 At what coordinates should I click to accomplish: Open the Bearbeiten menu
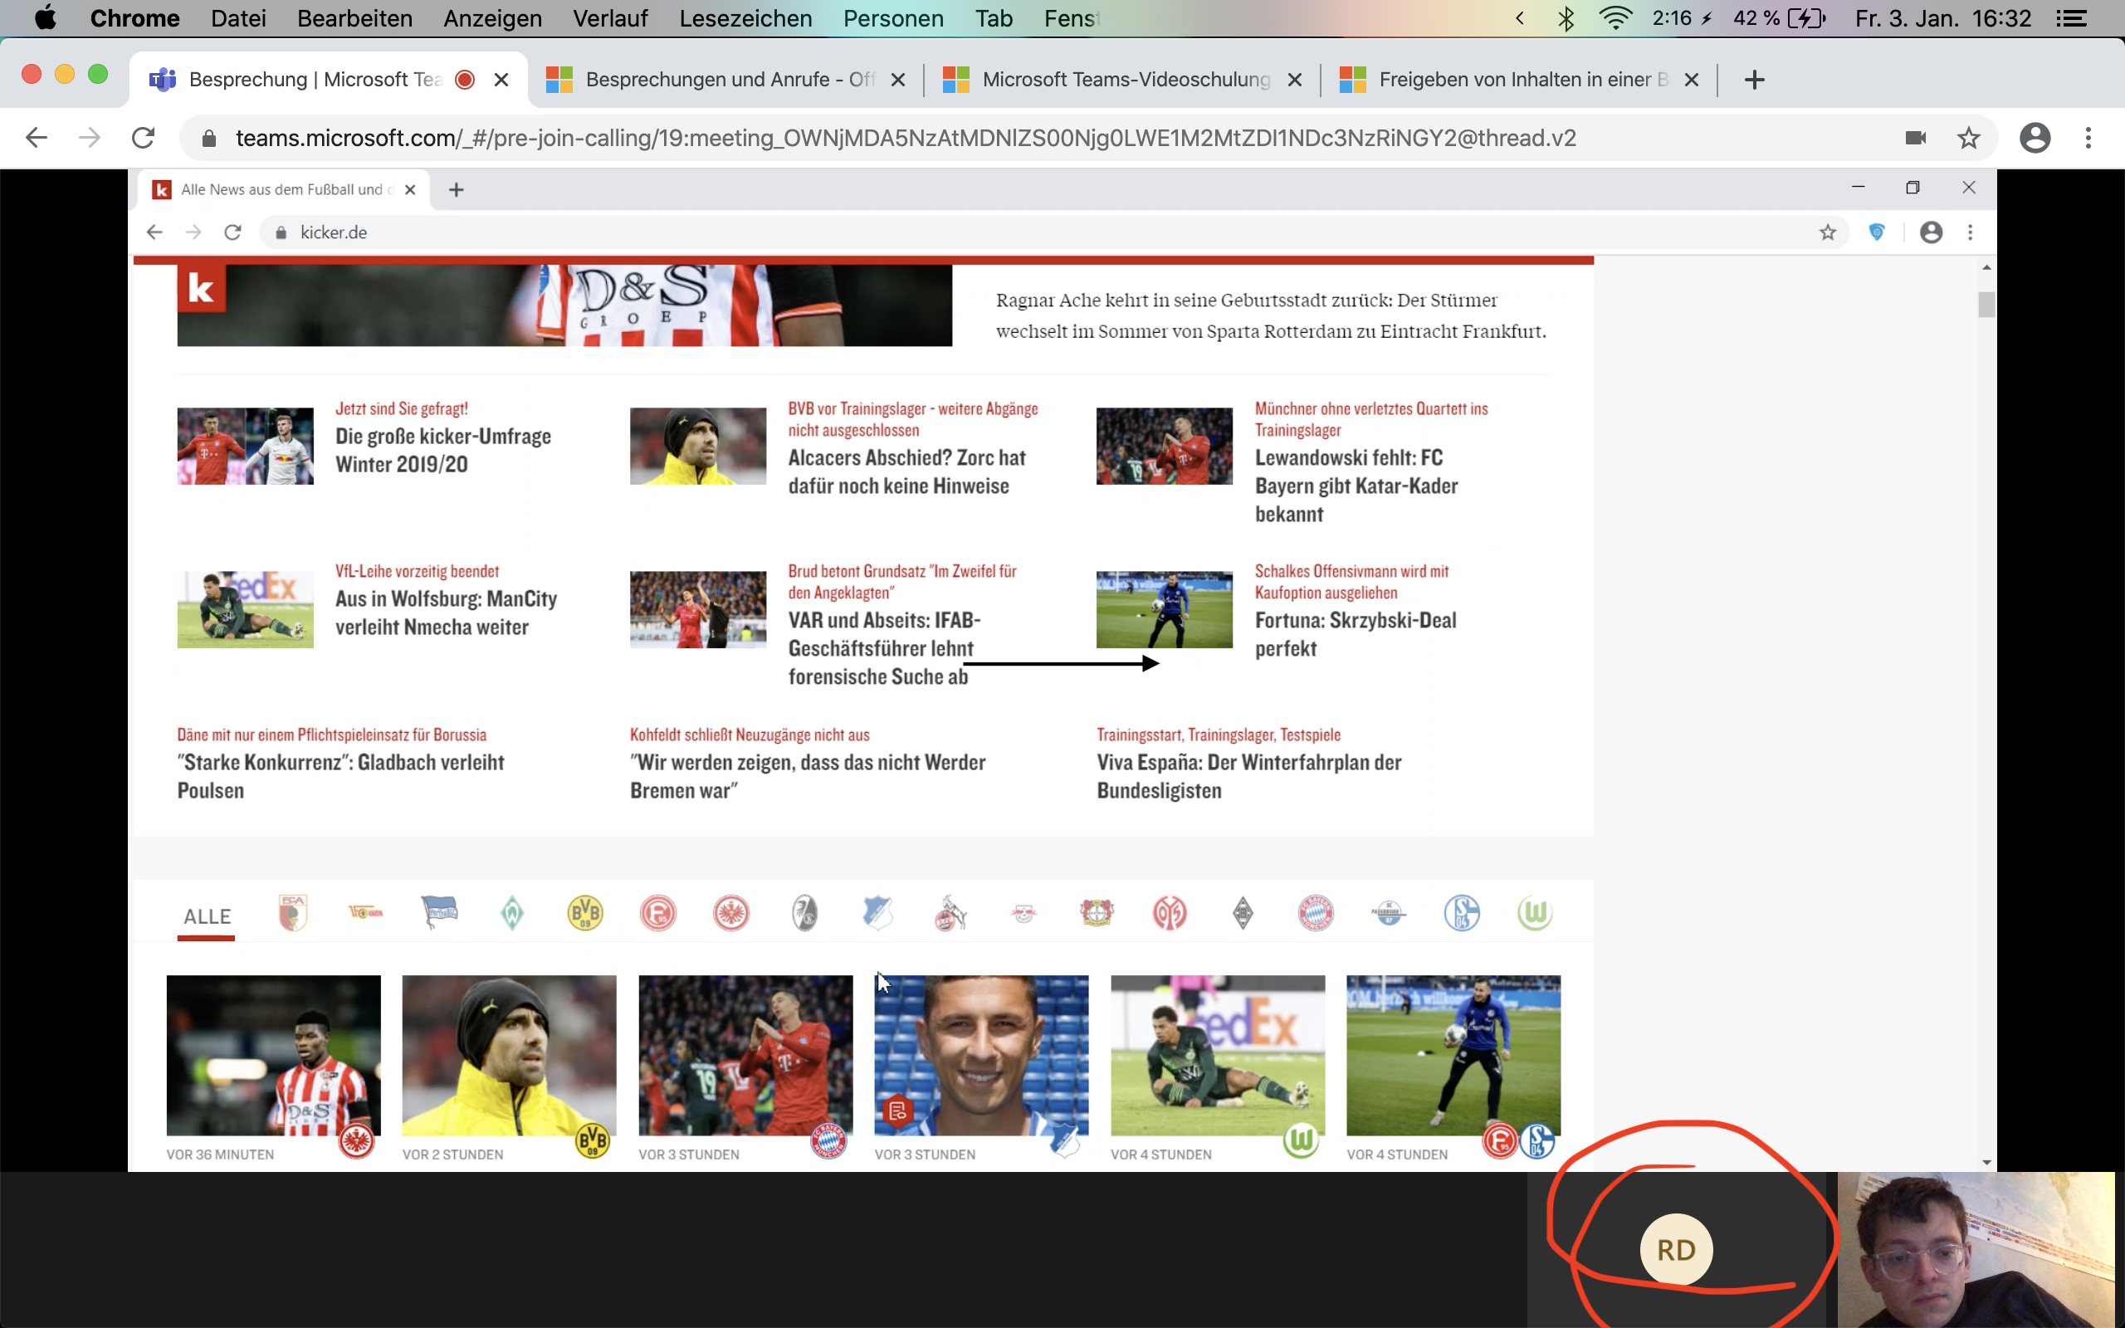(x=354, y=18)
